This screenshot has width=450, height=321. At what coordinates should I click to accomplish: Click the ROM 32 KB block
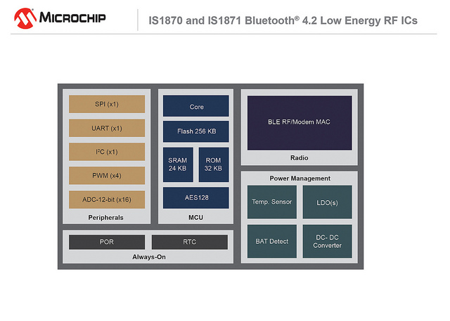click(x=213, y=164)
